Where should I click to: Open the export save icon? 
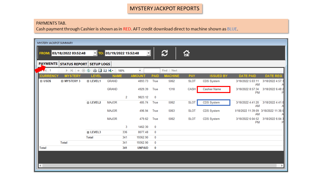tap(111, 71)
